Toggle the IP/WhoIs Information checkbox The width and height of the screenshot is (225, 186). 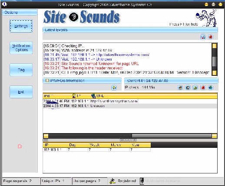[x=47, y=81]
